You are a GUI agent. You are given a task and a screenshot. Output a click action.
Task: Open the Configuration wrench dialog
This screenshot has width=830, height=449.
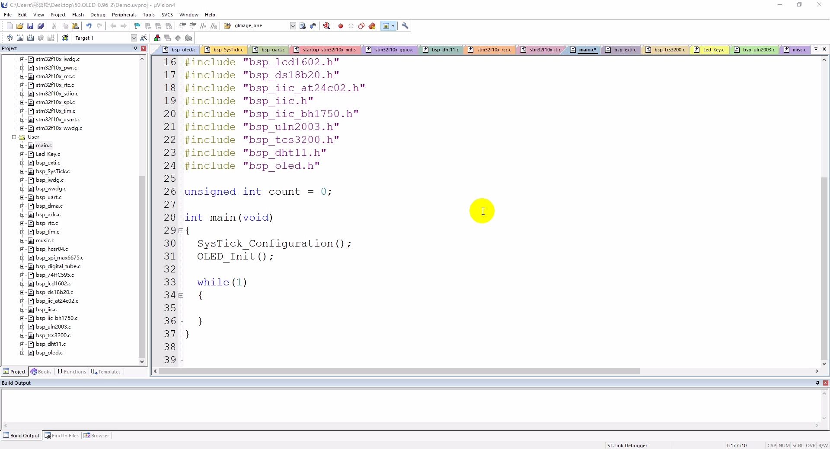click(x=405, y=25)
